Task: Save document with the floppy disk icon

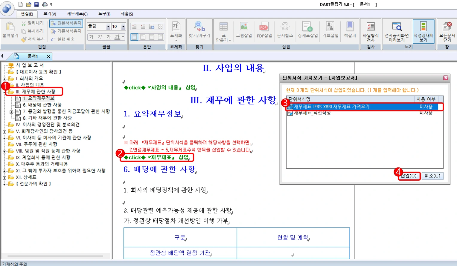Action: click(x=36, y=4)
